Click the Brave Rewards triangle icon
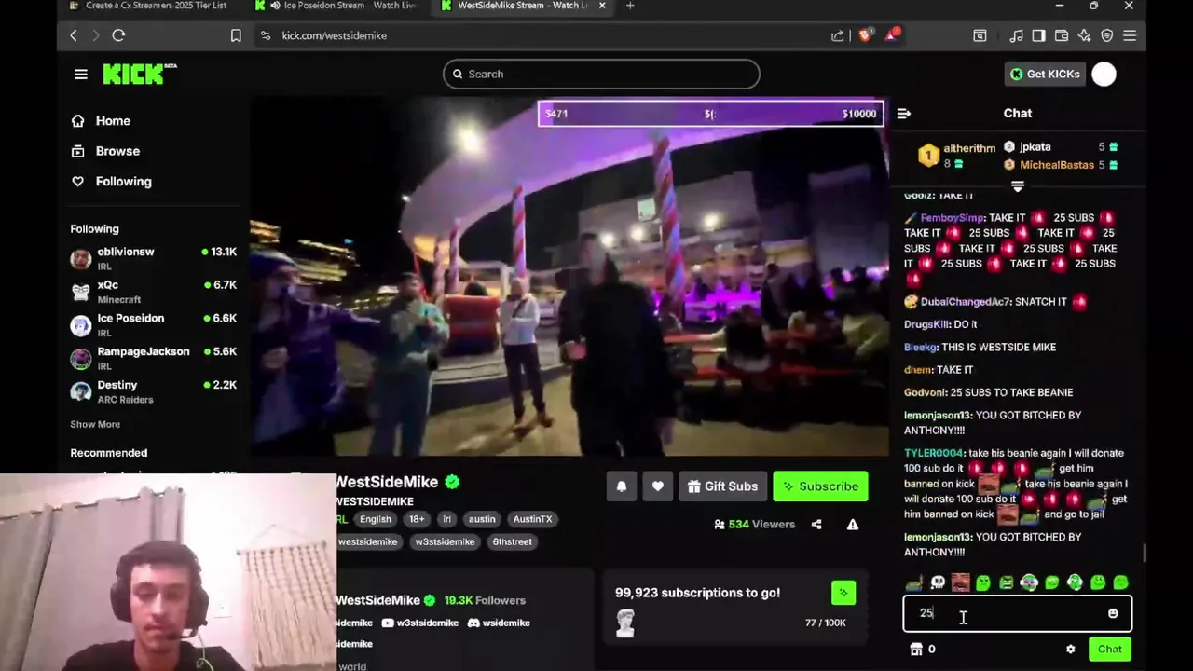The image size is (1193, 671). click(892, 35)
